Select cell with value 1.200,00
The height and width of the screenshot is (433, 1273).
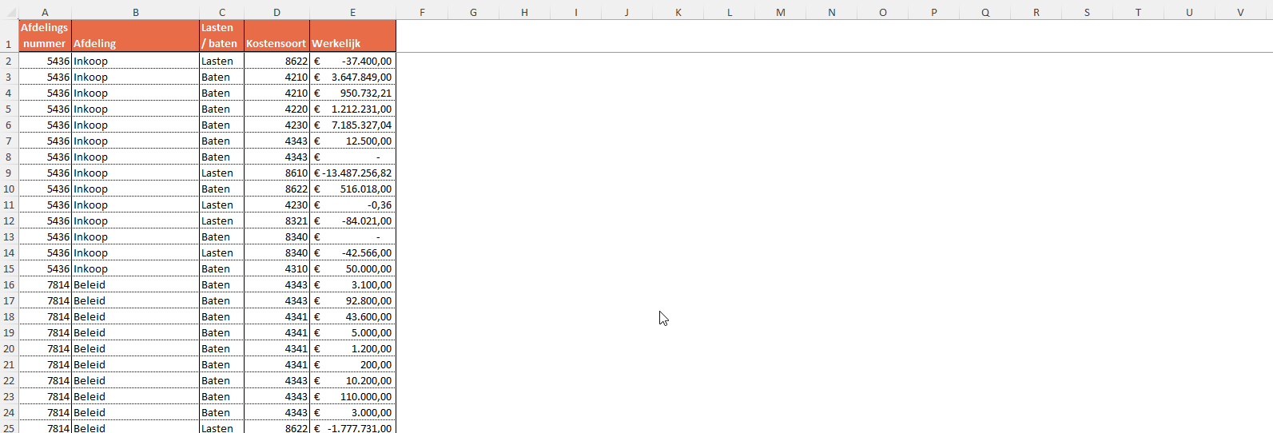point(352,348)
